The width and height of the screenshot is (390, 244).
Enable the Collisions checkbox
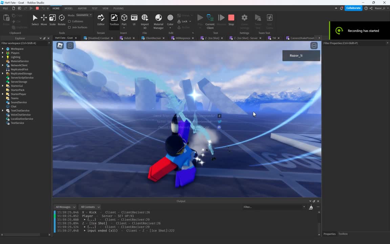(x=69, y=21)
